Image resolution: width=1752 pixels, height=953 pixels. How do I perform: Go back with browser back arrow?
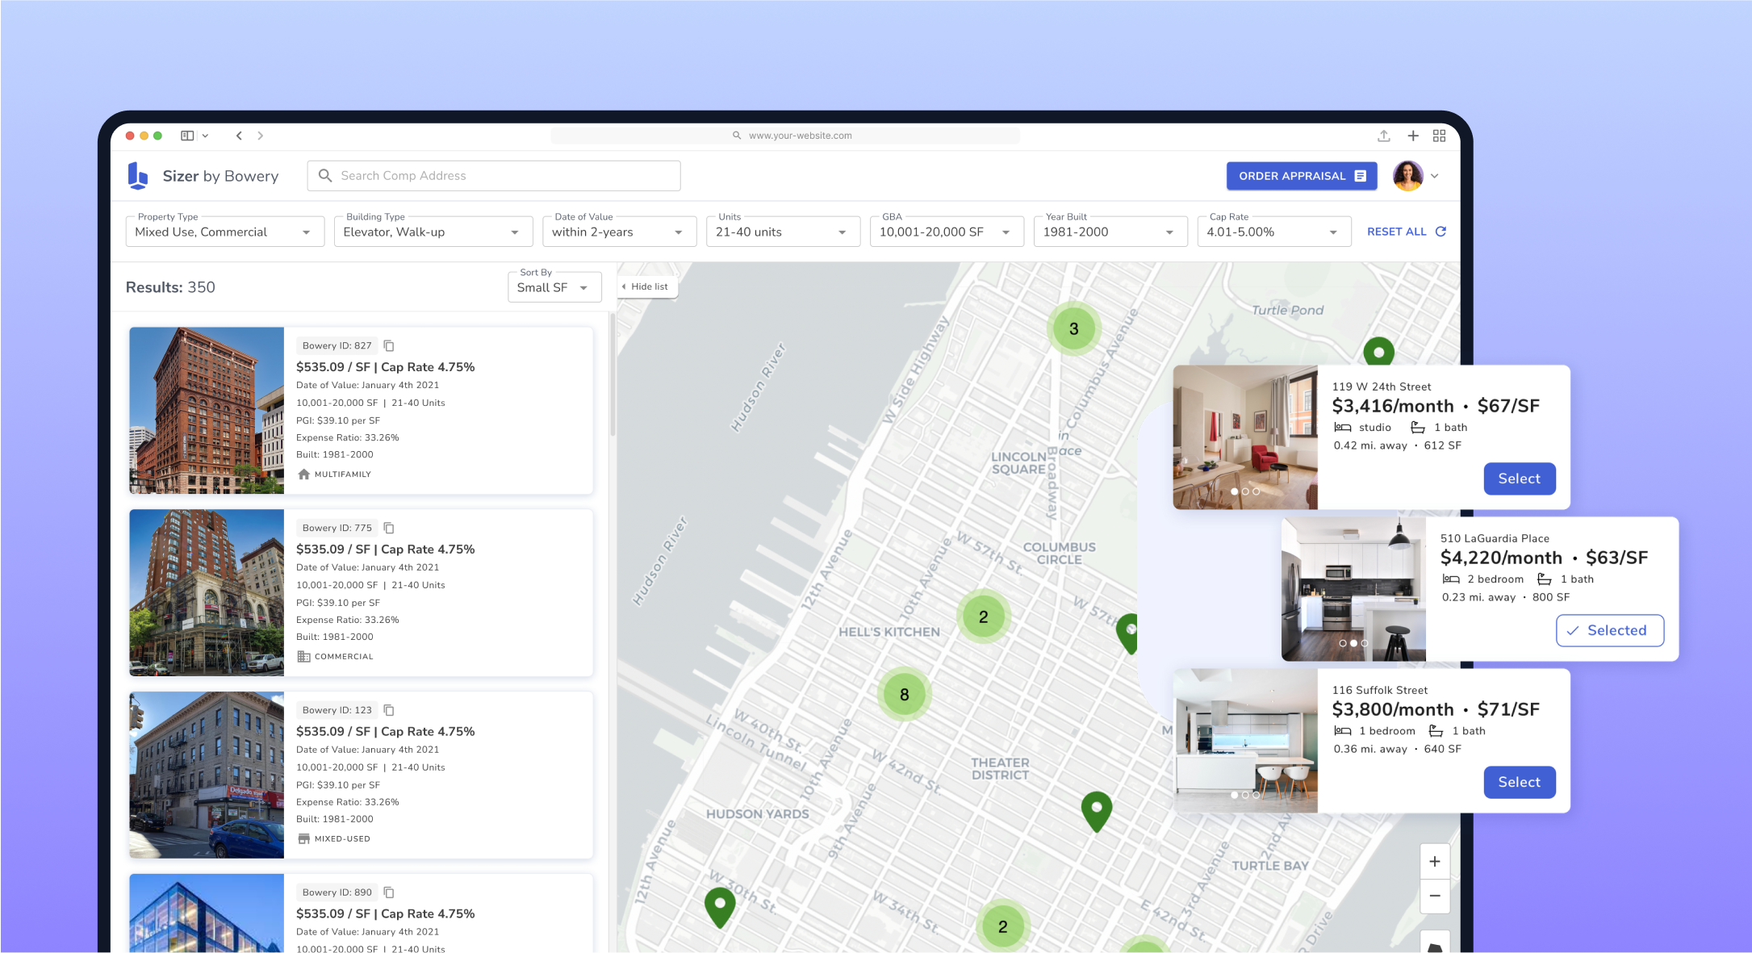239,136
